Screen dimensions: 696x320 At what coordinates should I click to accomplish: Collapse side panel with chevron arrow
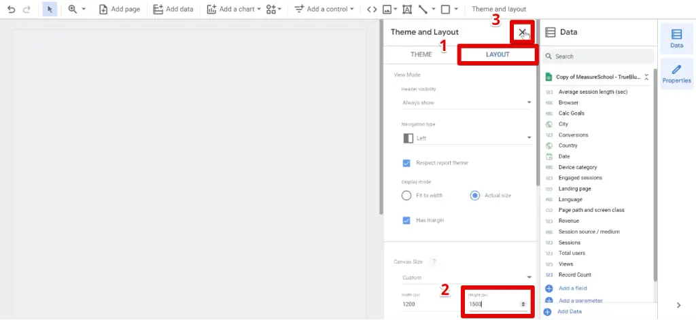coord(678,305)
